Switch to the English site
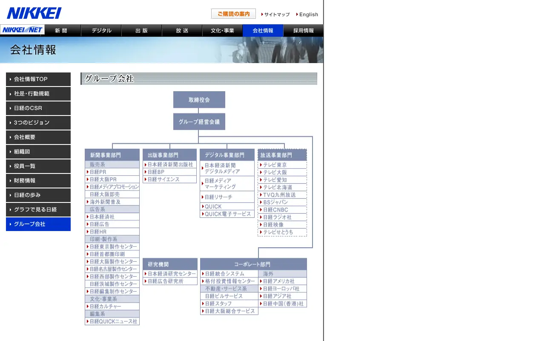Viewport: 545px width, 341px height. click(307, 14)
